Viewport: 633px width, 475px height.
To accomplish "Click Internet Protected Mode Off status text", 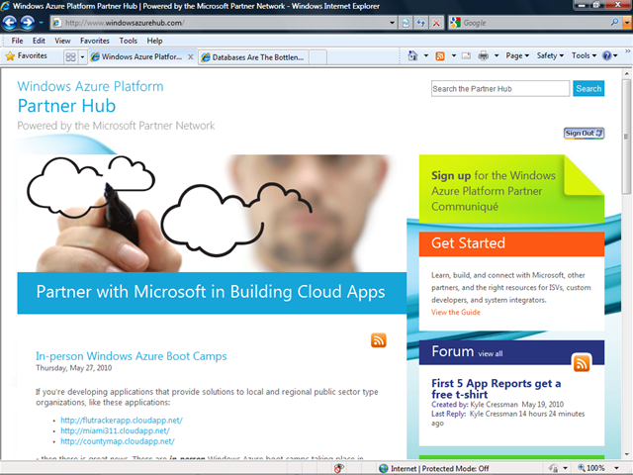I will pyautogui.click(x=439, y=468).
